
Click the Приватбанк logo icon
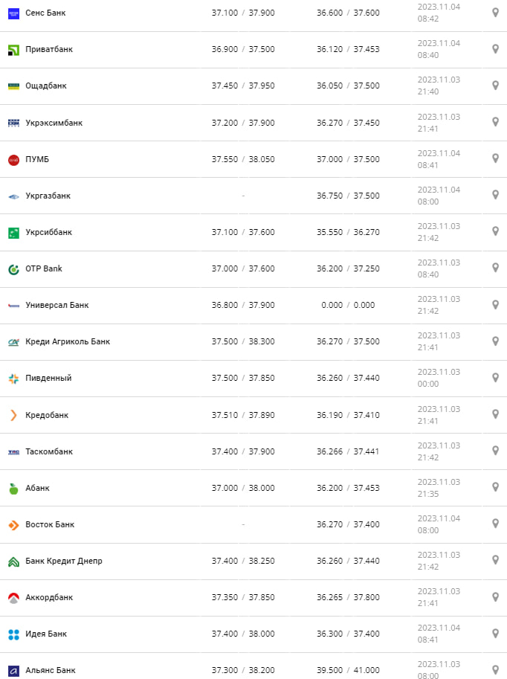(x=13, y=50)
